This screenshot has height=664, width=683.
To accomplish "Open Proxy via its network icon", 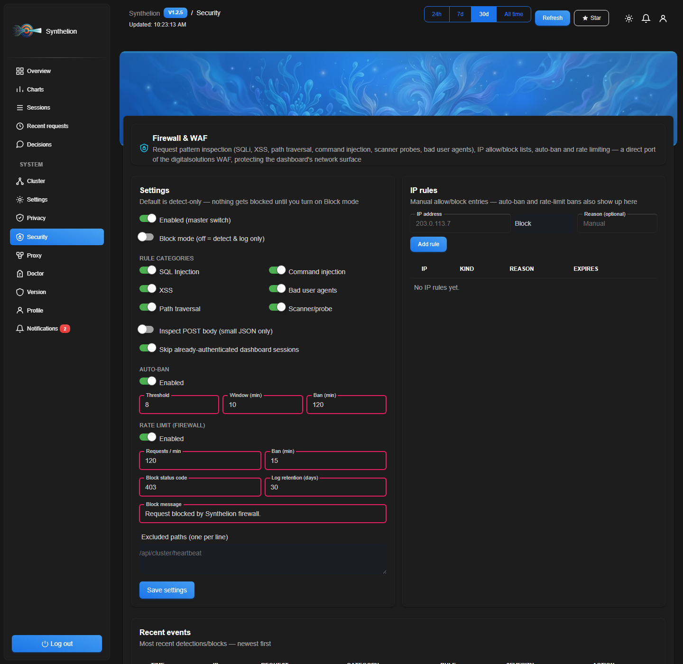I will (x=20, y=256).
